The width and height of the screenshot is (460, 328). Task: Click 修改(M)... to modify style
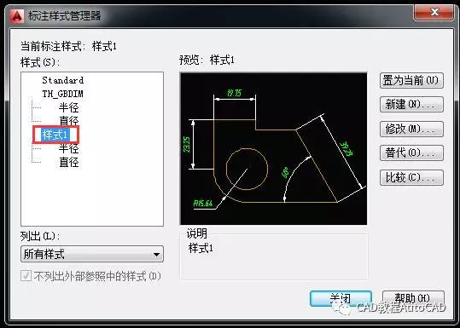point(411,129)
